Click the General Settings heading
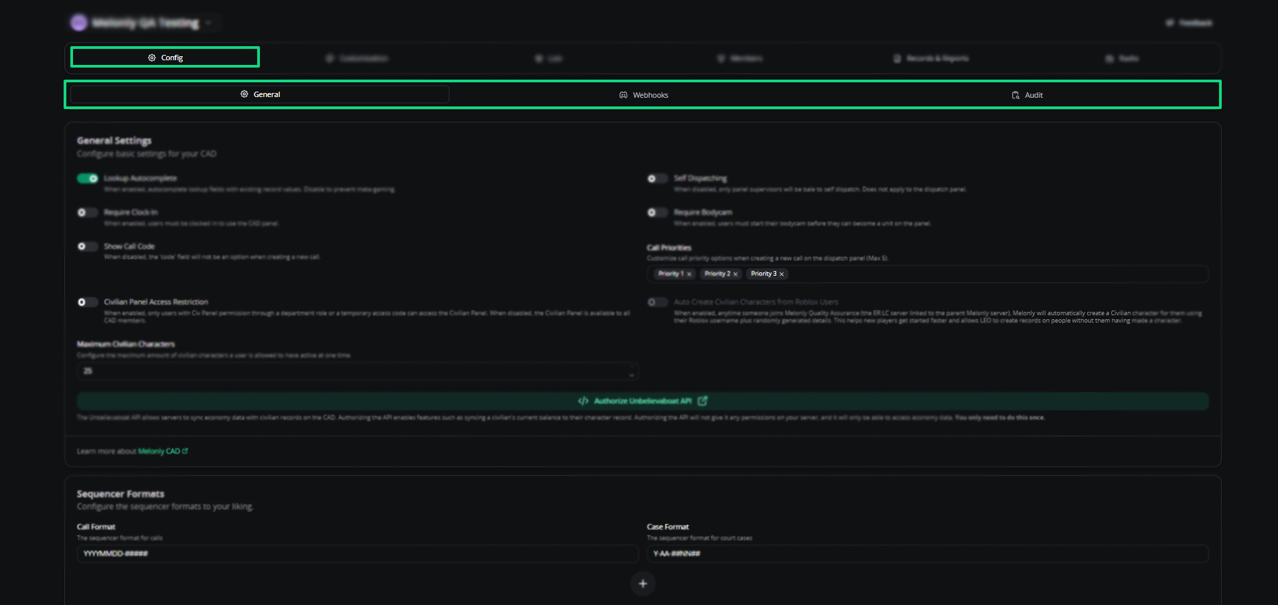This screenshot has width=1278, height=605. [115, 141]
